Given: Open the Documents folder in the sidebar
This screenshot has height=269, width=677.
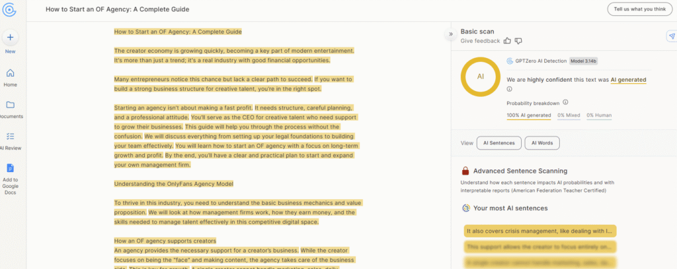Looking at the screenshot, I should (x=11, y=105).
